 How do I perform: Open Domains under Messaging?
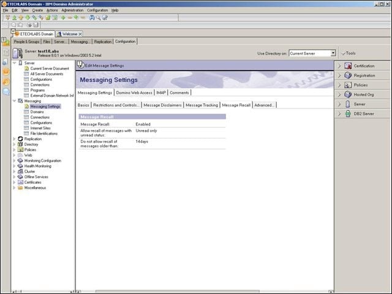pyautogui.click(x=37, y=111)
